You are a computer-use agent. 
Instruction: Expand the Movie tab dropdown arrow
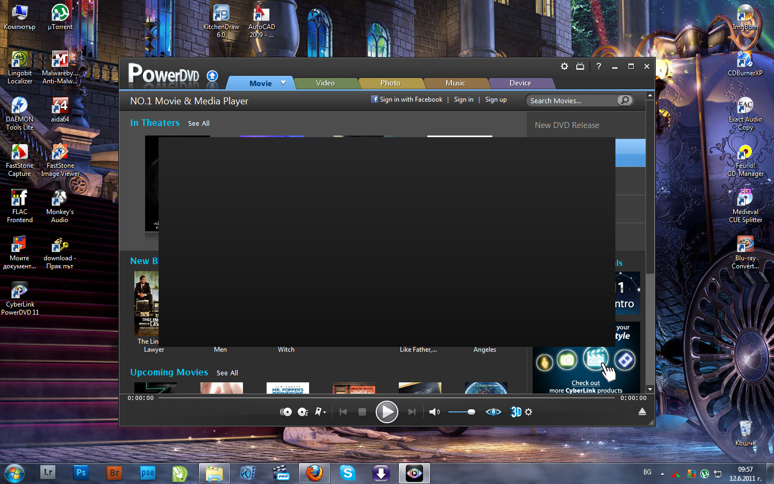pyautogui.click(x=283, y=83)
